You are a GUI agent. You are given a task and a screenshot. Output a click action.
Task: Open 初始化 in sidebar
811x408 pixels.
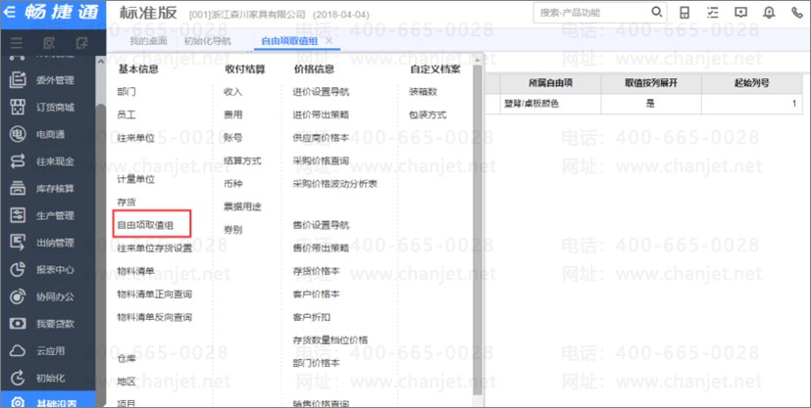pos(48,378)
